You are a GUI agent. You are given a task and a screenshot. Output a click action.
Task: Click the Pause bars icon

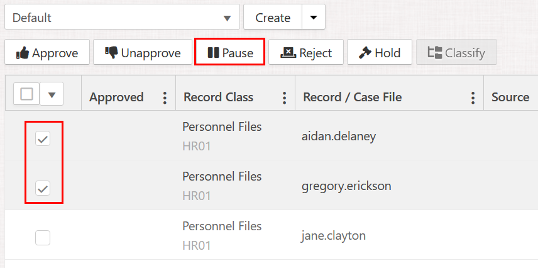tap(212, 53)
